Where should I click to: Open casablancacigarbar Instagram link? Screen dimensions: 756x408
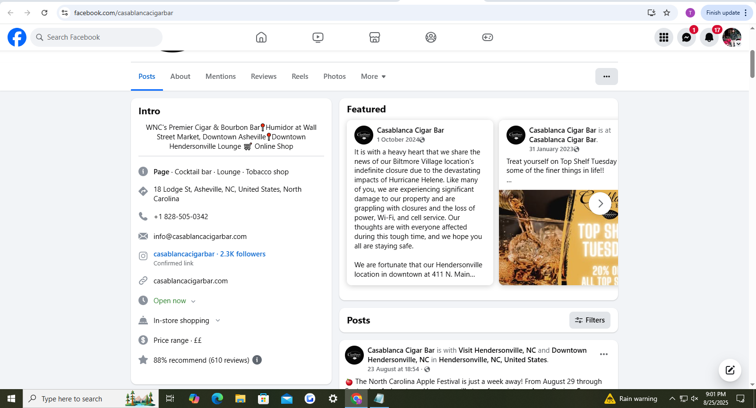[x=209, y=254]
